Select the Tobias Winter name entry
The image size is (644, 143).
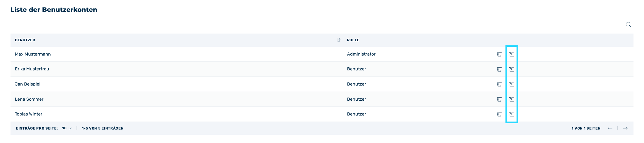(29, 114)
